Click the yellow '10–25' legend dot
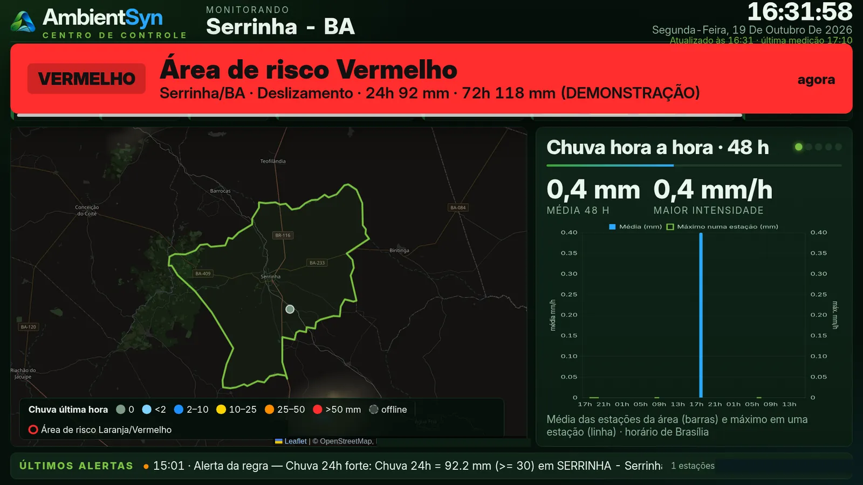Image resolution: width=863 pixels, height=485 pixels. 221,410
